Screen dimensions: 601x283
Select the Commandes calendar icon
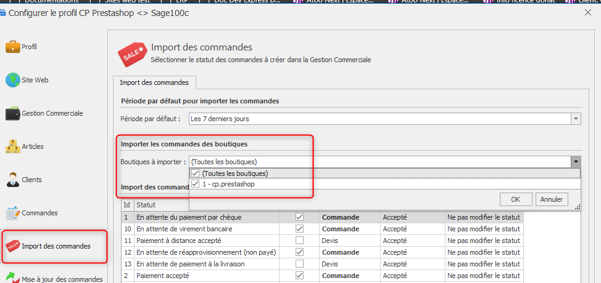tap(12, 213)
